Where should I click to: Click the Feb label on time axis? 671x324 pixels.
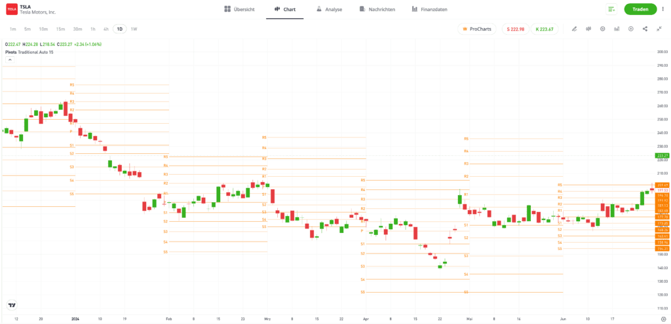pyautogui.click(x=168, y=319)
